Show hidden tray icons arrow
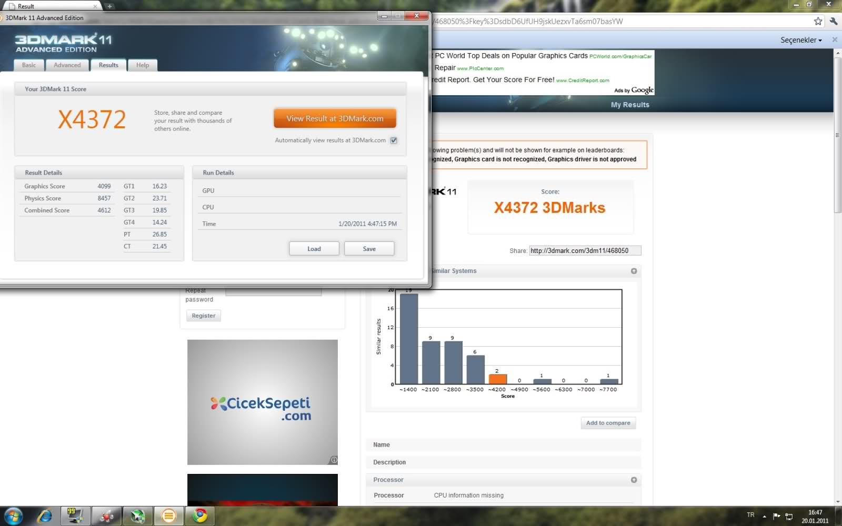 (x=765, y=516)
